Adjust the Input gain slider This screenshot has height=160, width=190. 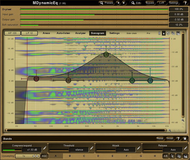pyautogui.click(x=94, y=14)
